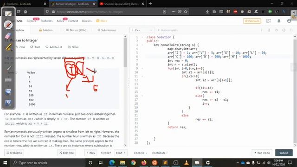Open the new tab plus button
This screenshot has height=167, width=297.
150,4
